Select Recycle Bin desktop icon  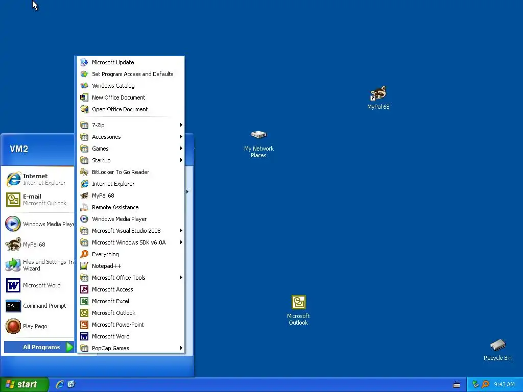coord(497,350)
